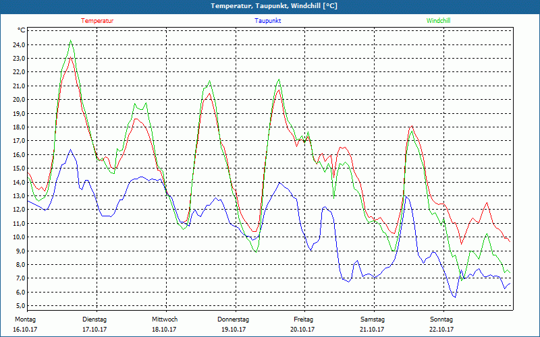The height and width of the screenshot is (337, 540).
Task: Click the Sonntag day label
Action: (x=441, y=319)
